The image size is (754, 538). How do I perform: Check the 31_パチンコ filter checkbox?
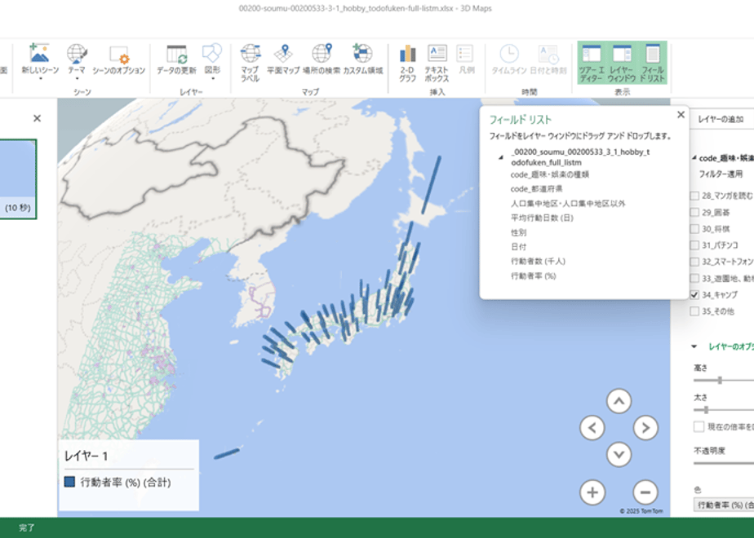[x=694, y=245]
